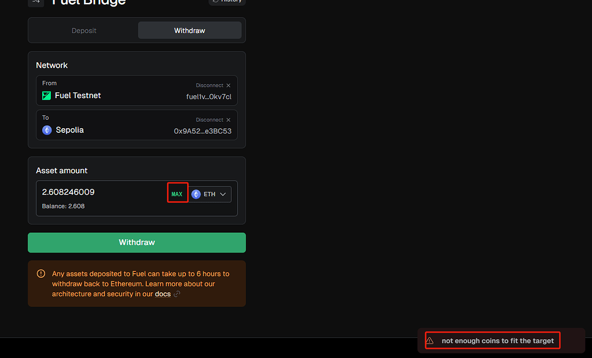Click the Sepolia Ethereum logo
Image resolution: width=592 pixels, height=358 pixels.
[47, 130]
